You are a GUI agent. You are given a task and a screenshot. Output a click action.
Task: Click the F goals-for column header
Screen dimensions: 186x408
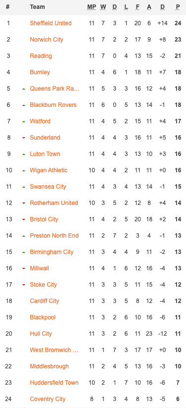(138, 7)
